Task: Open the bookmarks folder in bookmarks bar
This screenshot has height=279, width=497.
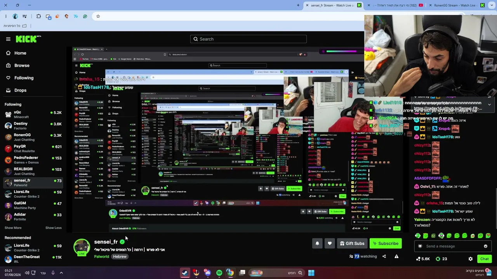Action: (x=15, y=26)
